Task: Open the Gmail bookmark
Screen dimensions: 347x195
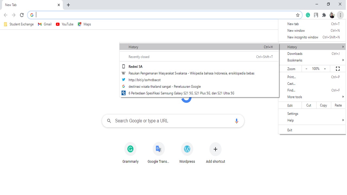Action: point(45,24)
